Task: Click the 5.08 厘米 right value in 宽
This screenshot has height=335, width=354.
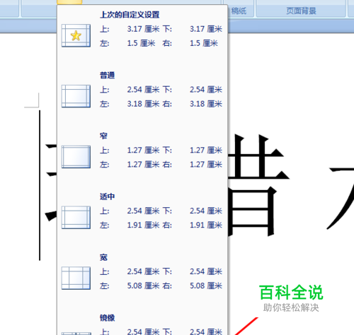Action: [x=206, y=286]
